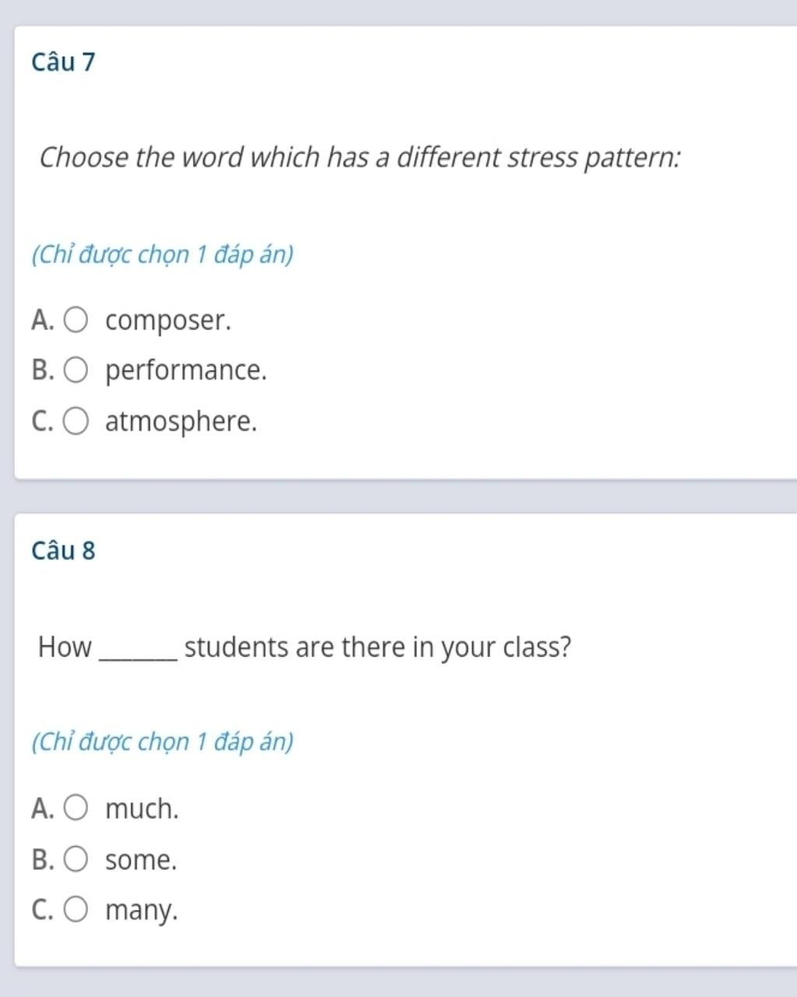The image size is (797, 997).
Task: Click the "many." answer label
Action: (142, 911)
